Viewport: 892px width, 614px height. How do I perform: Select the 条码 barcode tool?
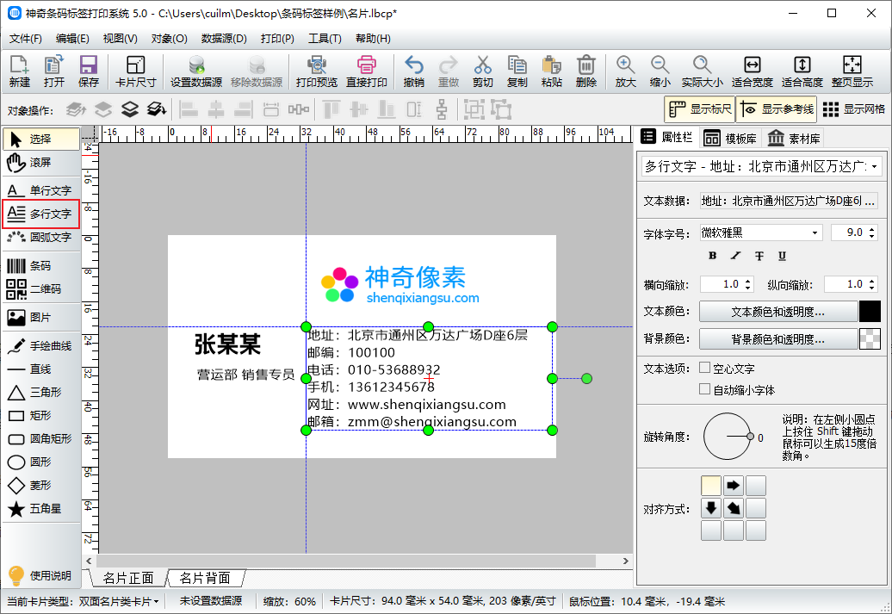pos(41,266)
